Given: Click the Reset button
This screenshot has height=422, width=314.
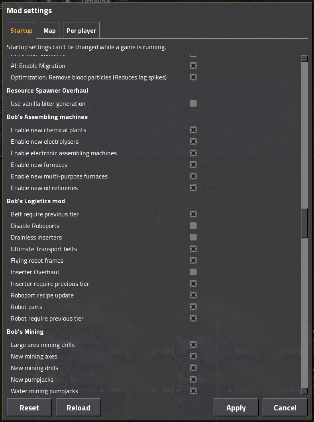Looking at the screenshot, I should coord(29,408).
